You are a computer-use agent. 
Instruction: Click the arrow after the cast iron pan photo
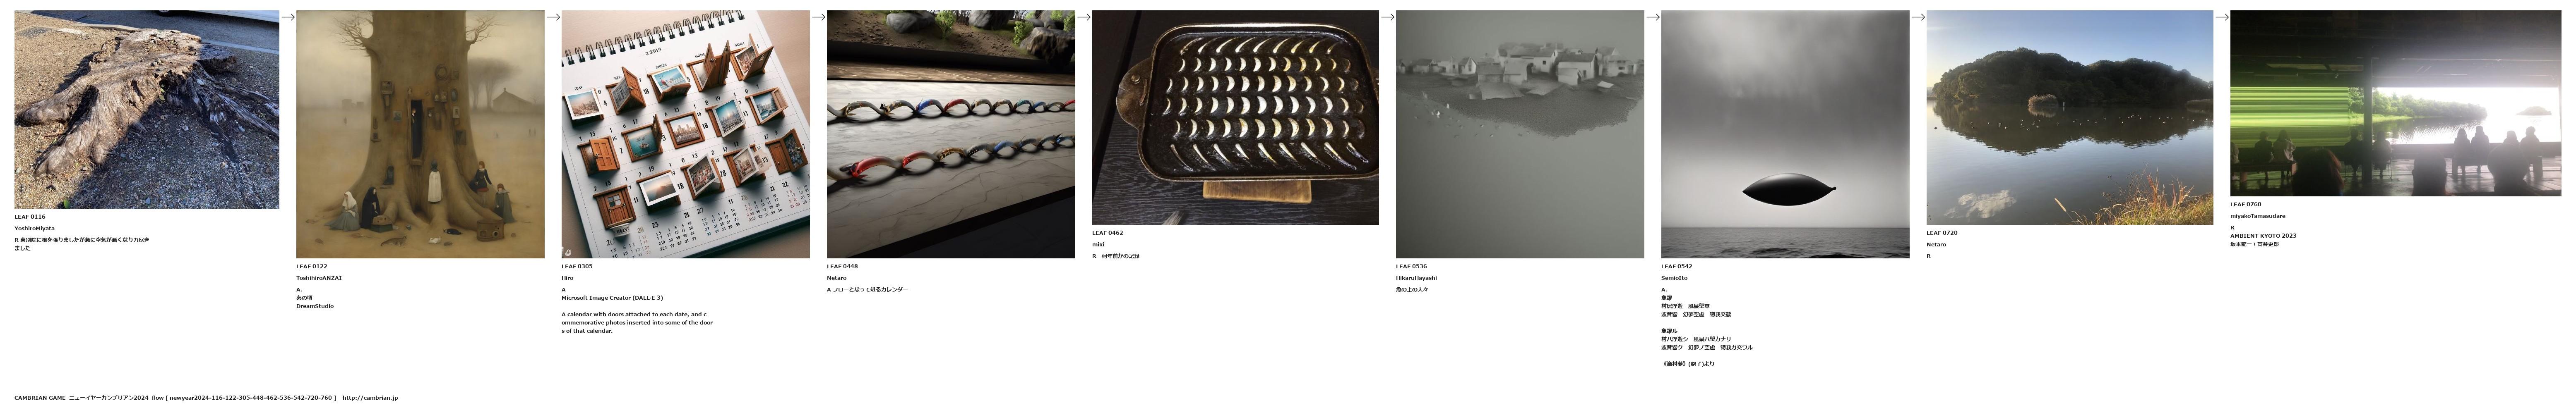coord(1387,17)
